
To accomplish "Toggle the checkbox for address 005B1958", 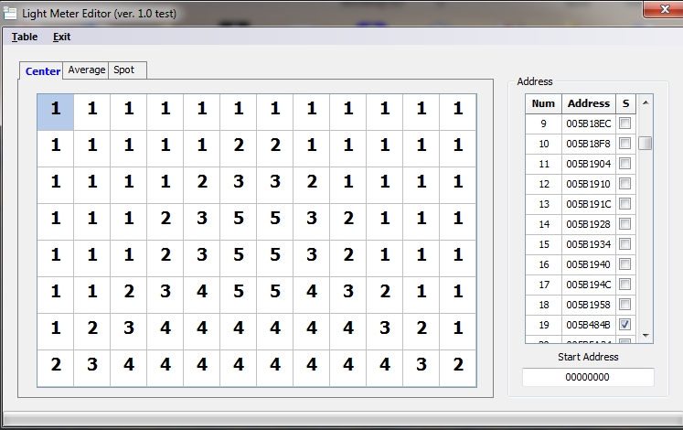I will (625, 305).
